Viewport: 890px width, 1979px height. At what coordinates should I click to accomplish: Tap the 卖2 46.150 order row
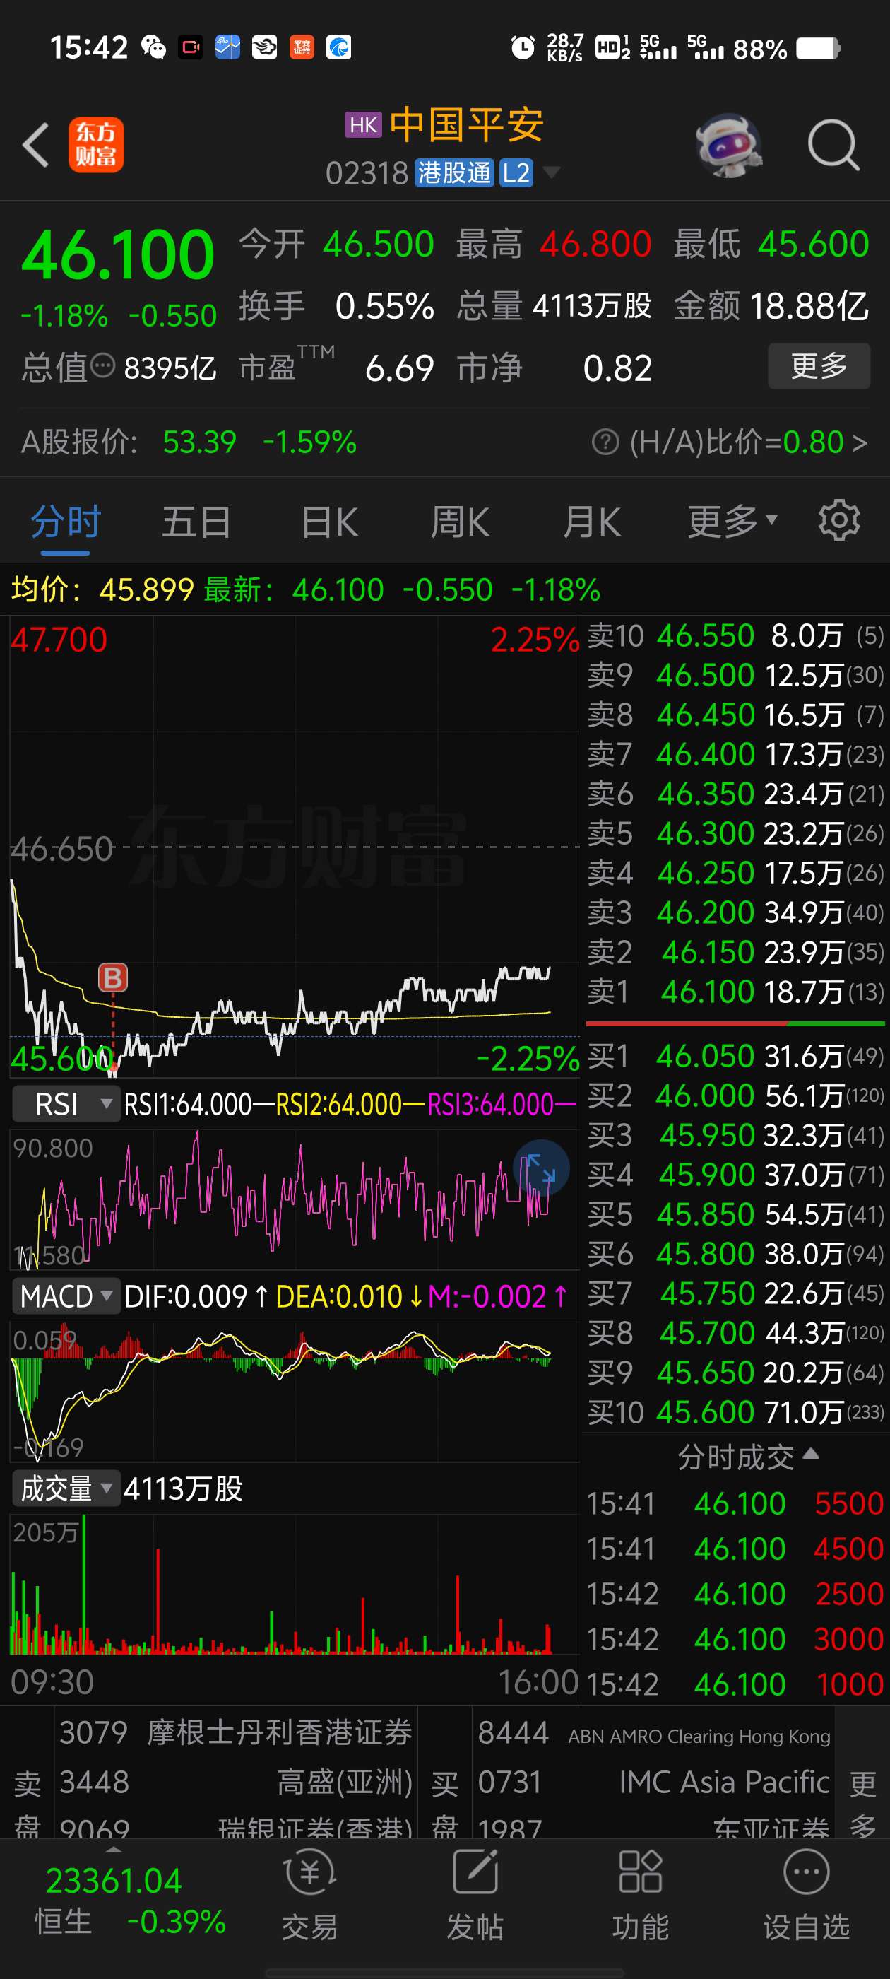click(735, 952)
